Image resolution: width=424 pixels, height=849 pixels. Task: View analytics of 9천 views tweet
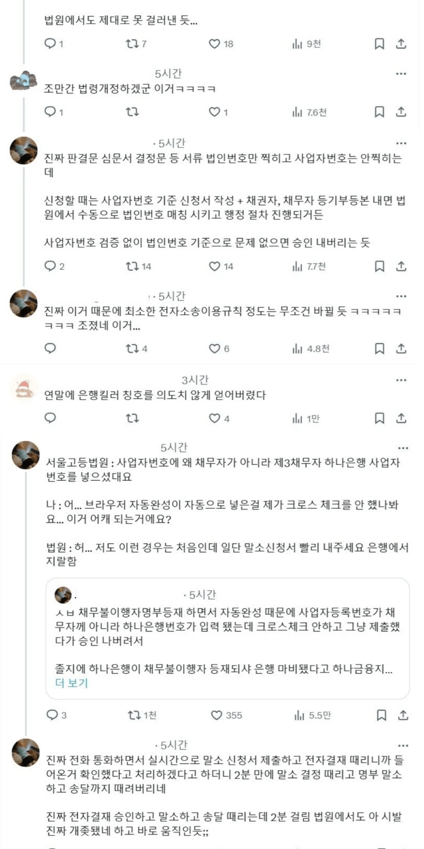point(297,44)
